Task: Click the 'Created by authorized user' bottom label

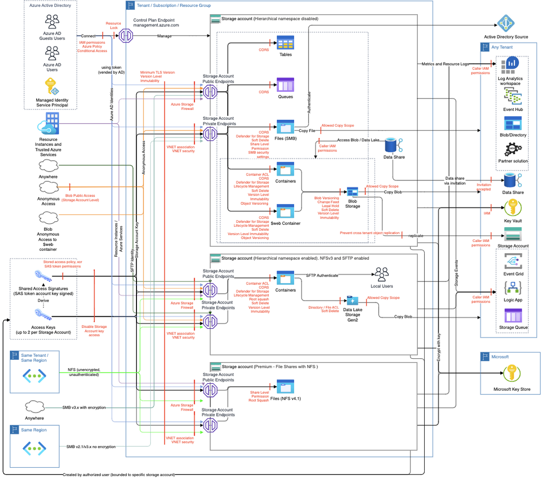Action: (119, 475)
